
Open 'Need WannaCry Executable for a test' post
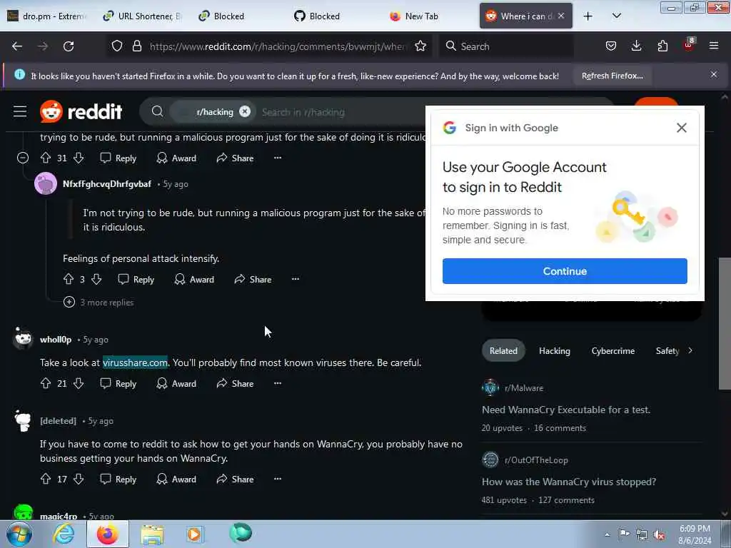(x=566, y=410)
